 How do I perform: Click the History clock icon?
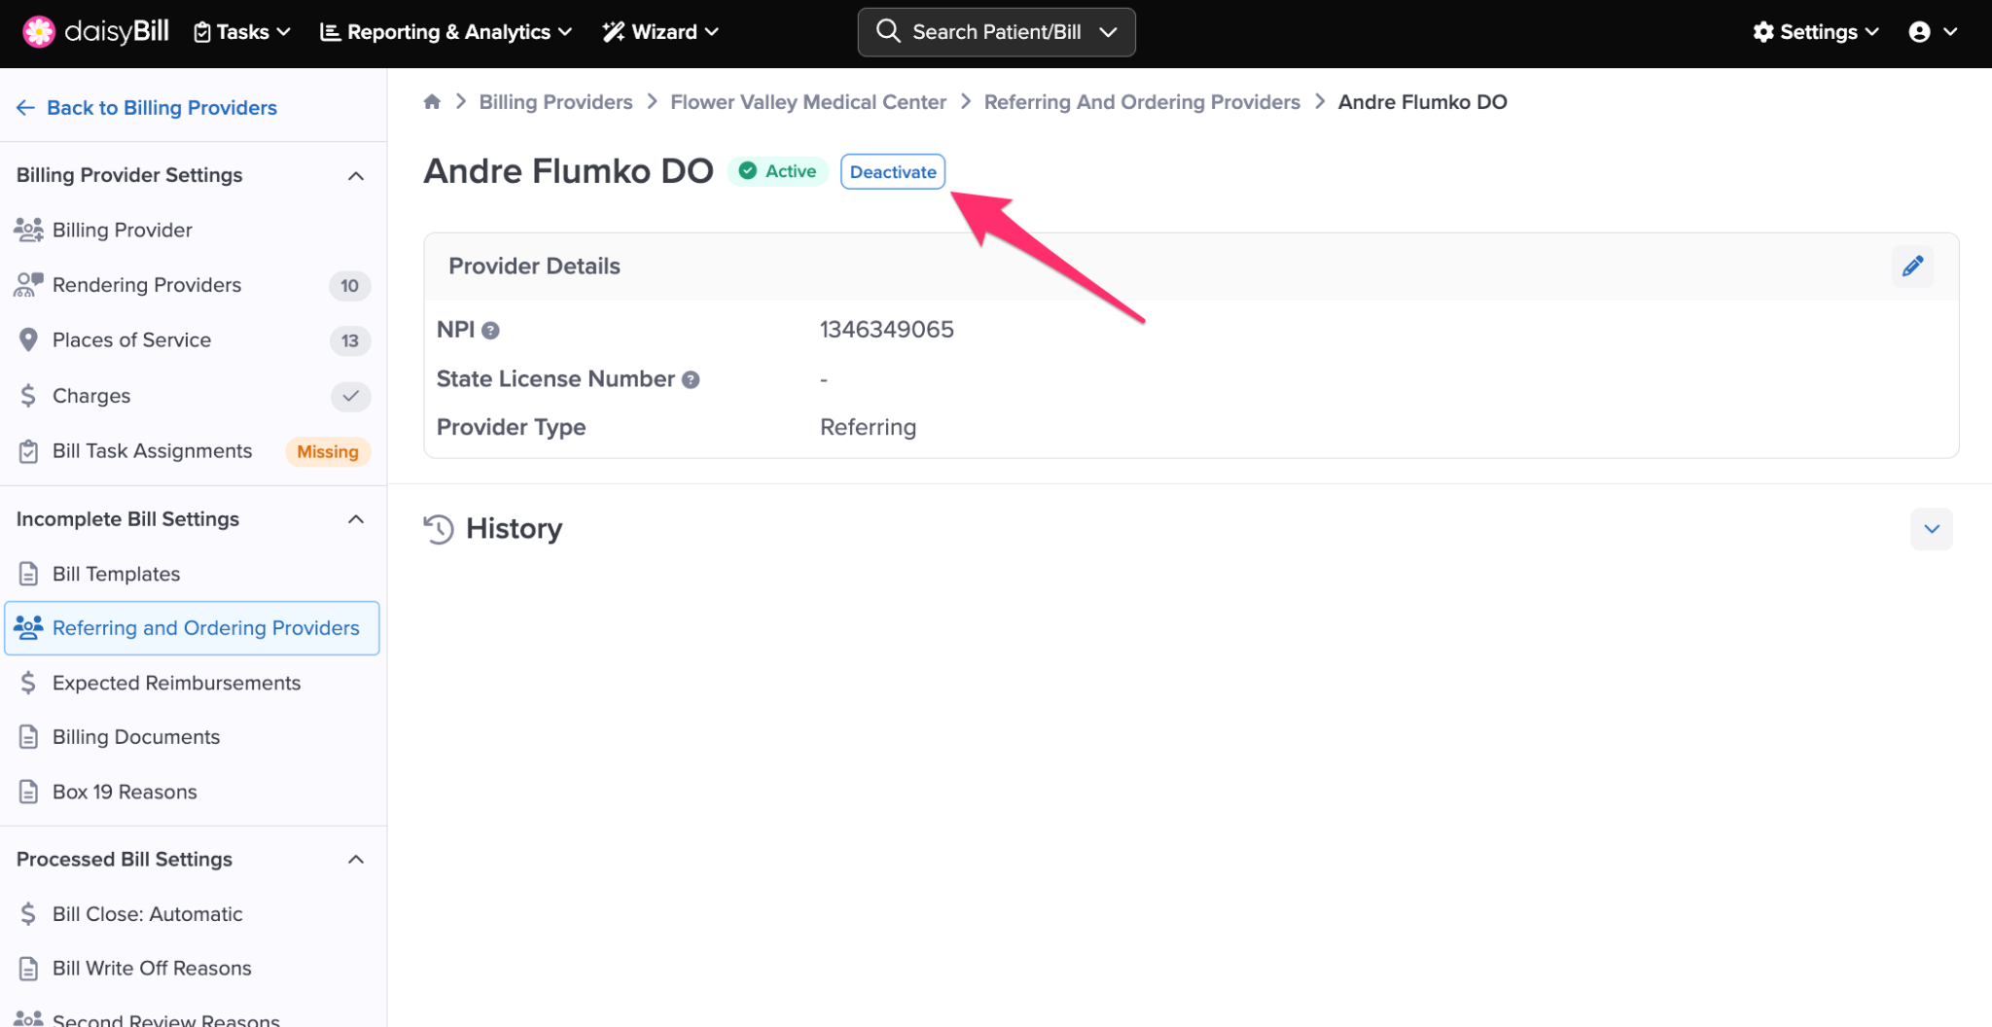(x=439, y=529)
